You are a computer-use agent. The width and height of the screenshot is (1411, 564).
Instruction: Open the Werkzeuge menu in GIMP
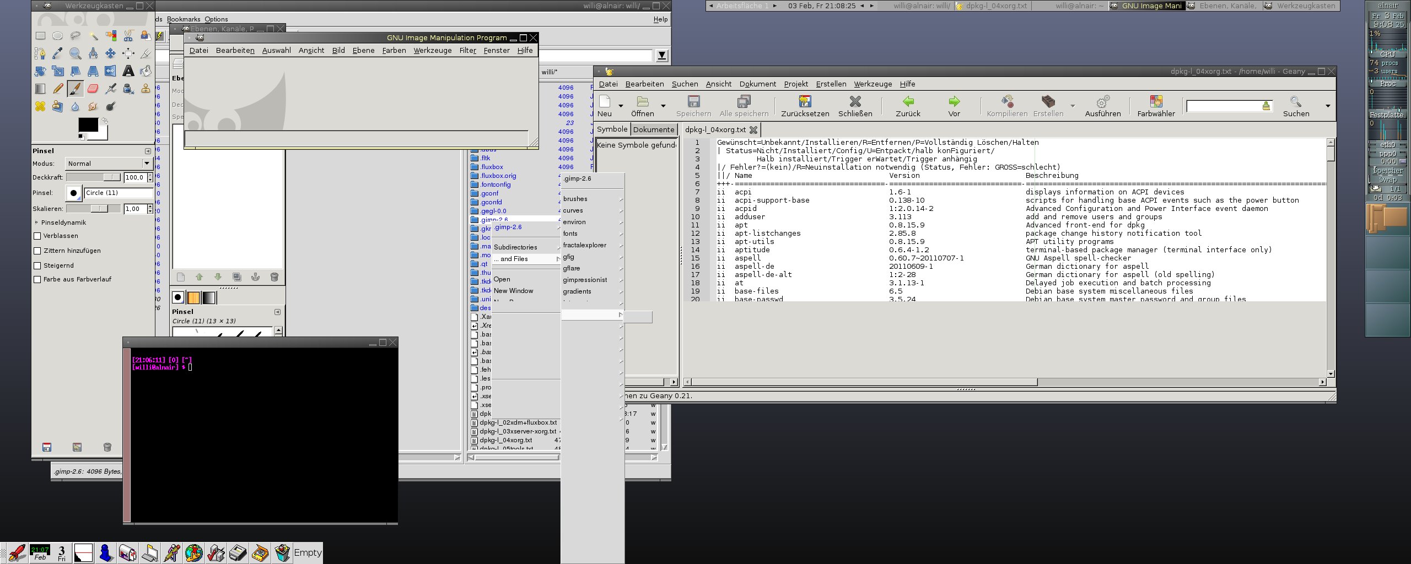[x=433, y=50]
